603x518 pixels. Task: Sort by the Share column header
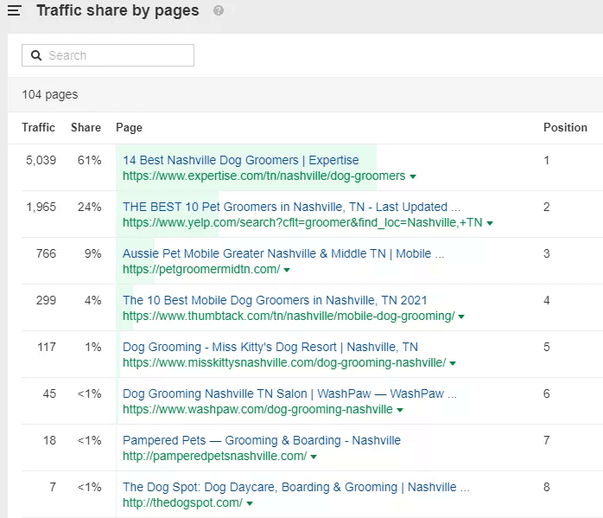[x=86, y=127]
